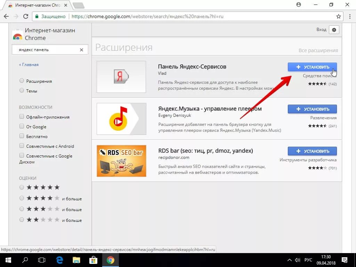Install Яндекс.Музыка управление плеером extension

tap(312, 109)
